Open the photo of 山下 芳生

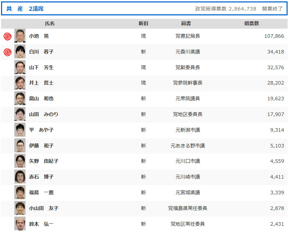20,67
